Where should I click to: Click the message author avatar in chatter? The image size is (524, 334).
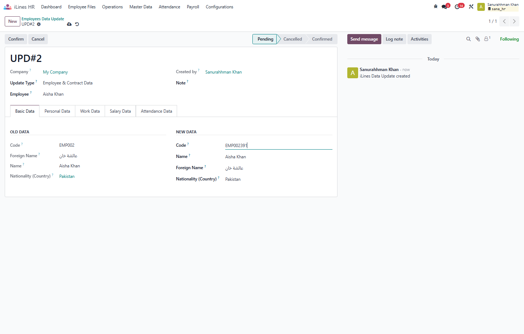coord(353,73)
